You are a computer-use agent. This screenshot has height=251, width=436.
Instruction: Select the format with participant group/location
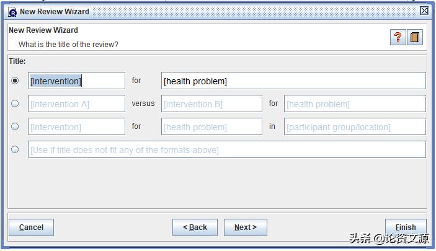(15, 126)
